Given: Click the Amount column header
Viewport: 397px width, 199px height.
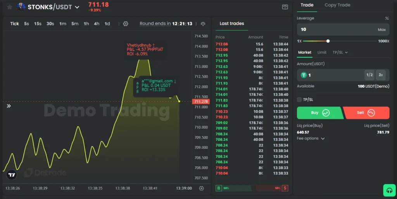Looking at the screenshot, I should pyautogui.click(x=255, y=37).
